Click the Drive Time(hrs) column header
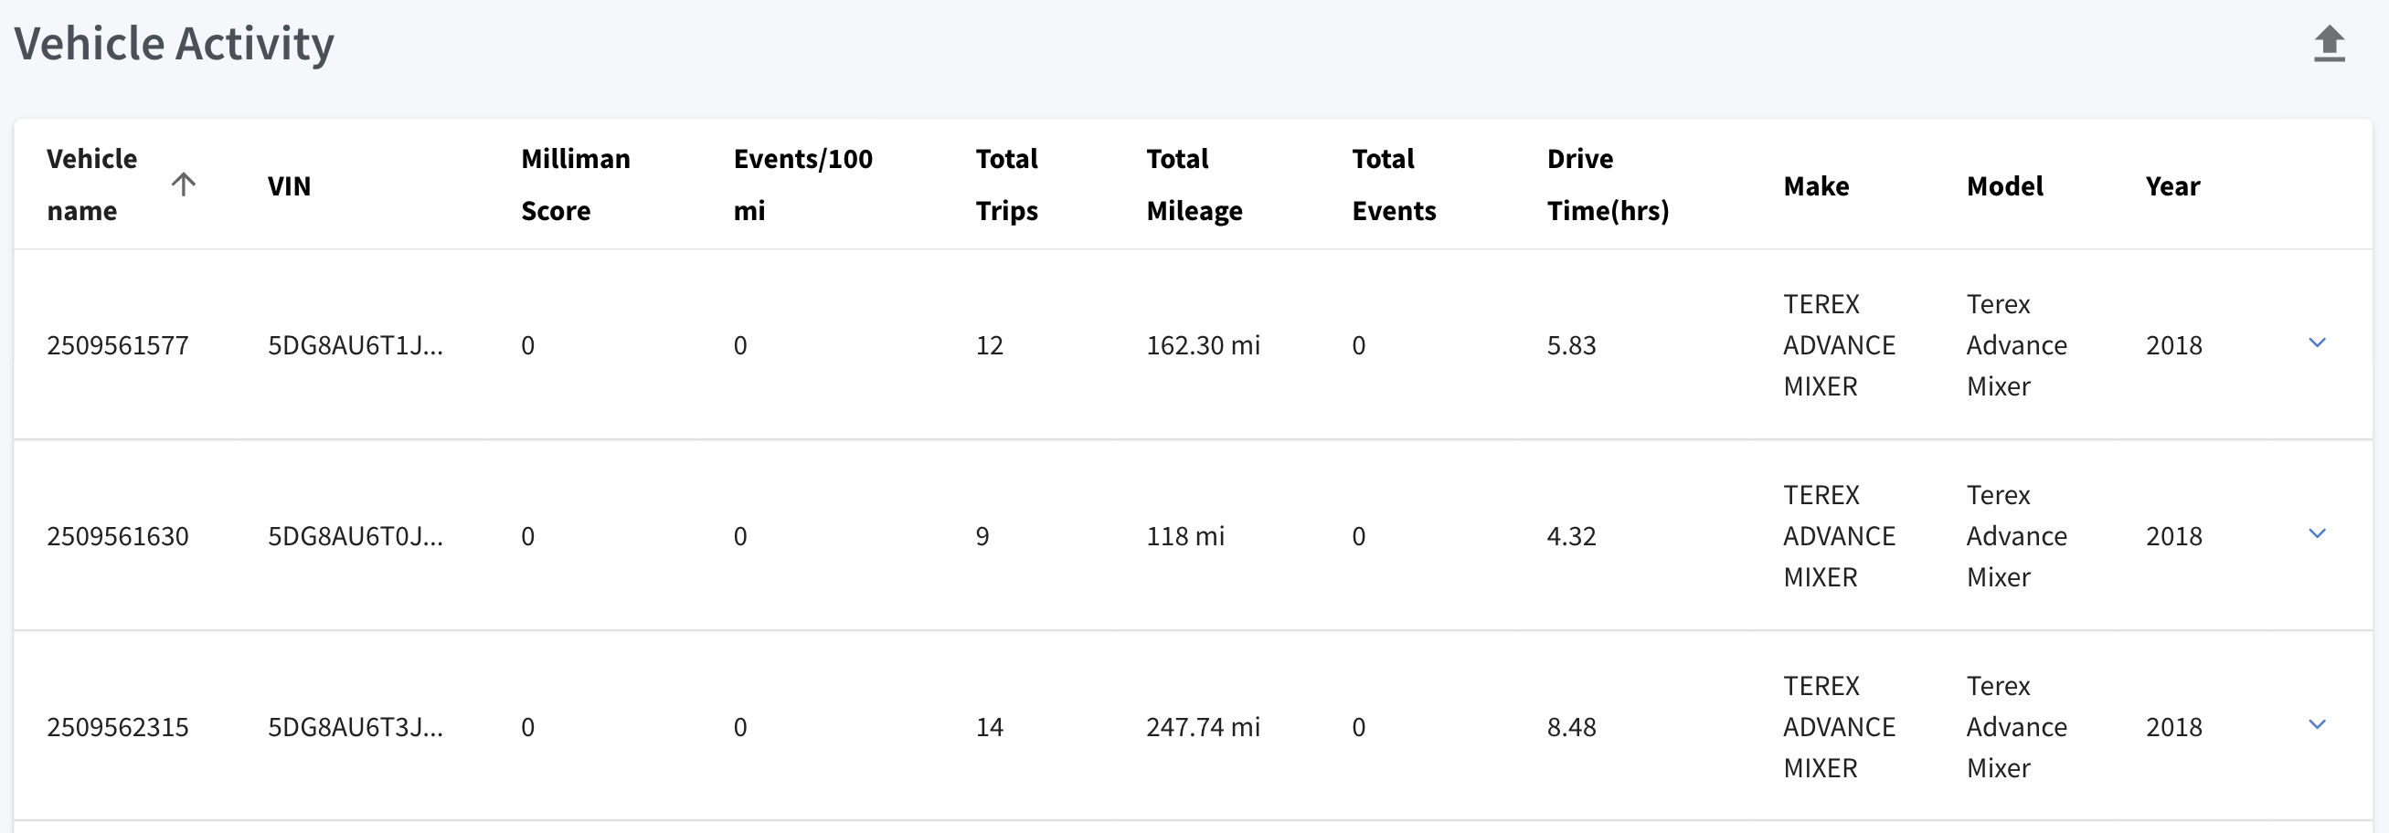2389x833 pixels. (1609, 185)
